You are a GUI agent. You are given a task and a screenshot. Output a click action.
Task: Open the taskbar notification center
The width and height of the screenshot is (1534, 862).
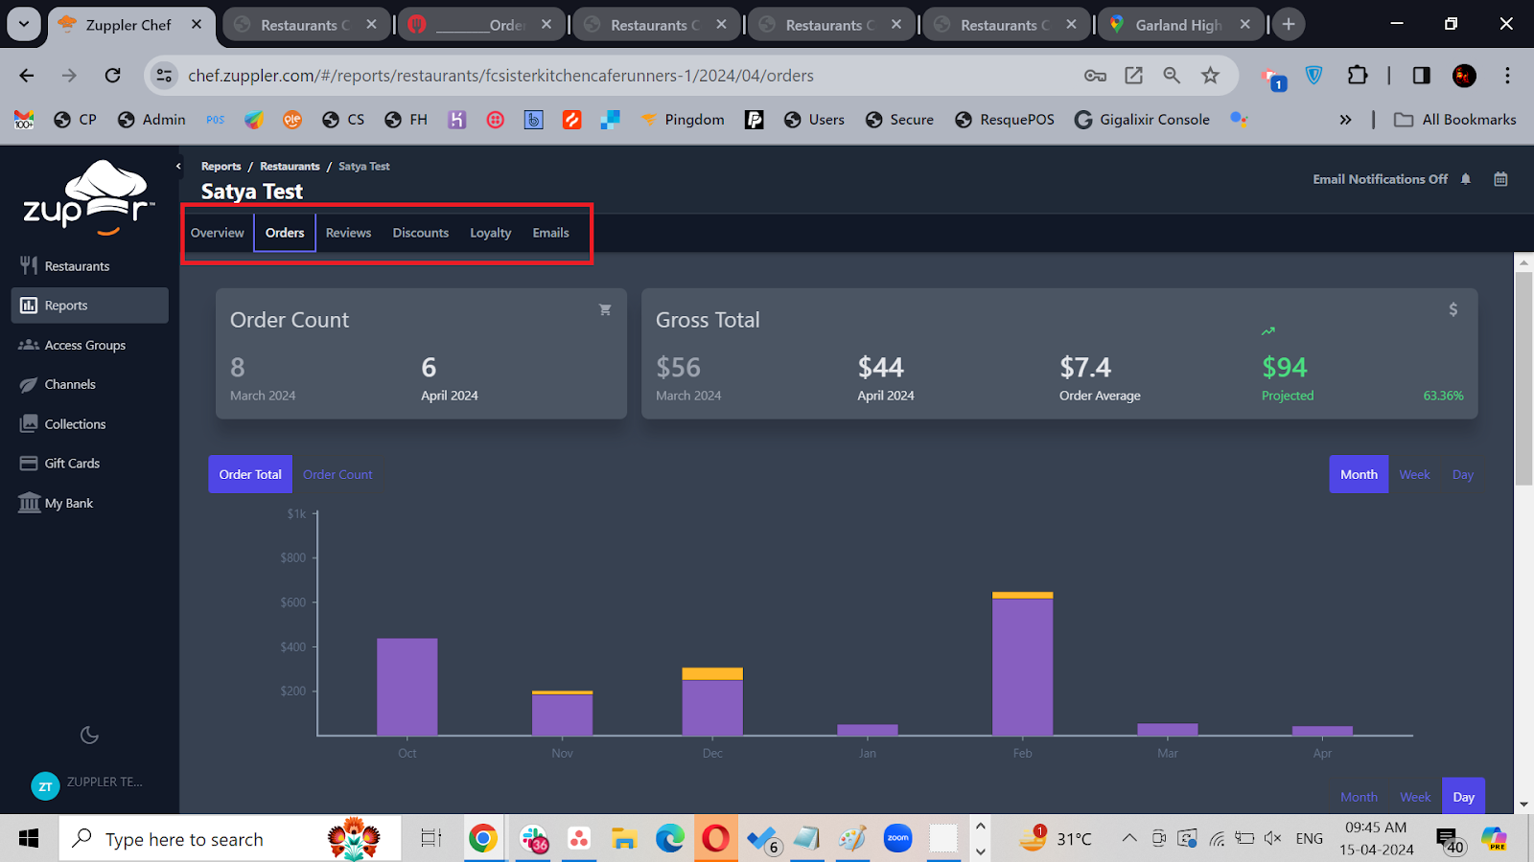(1450, 840)
